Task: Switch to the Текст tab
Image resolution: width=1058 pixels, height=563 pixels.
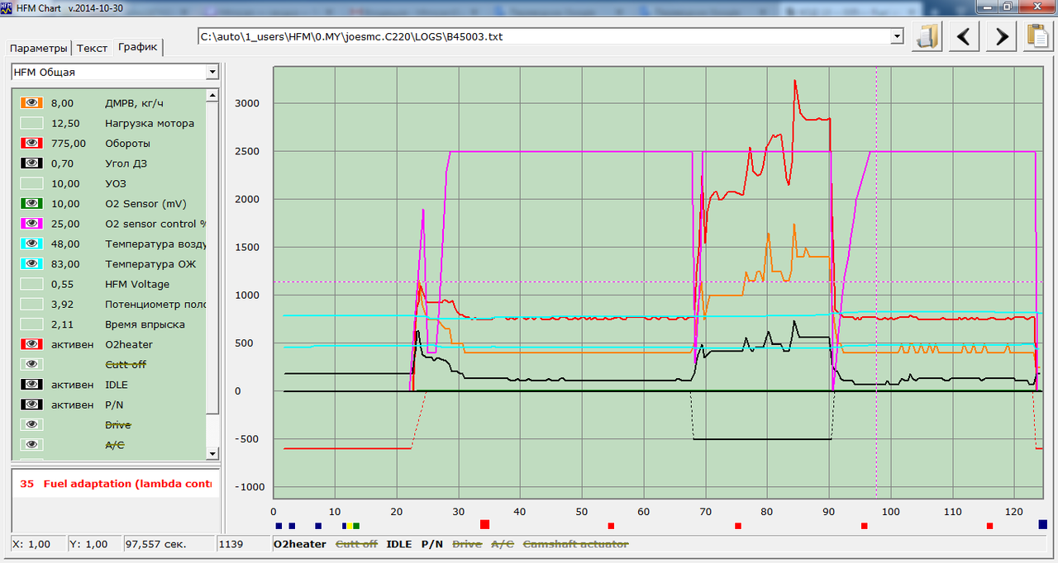Action: [92, 48]
